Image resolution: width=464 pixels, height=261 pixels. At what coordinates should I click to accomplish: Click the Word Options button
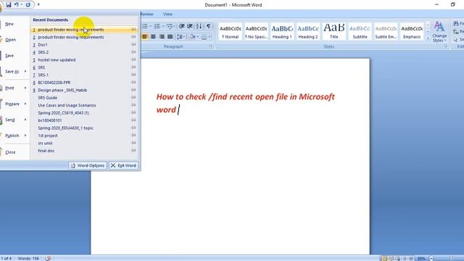click(x=88, y=165)
